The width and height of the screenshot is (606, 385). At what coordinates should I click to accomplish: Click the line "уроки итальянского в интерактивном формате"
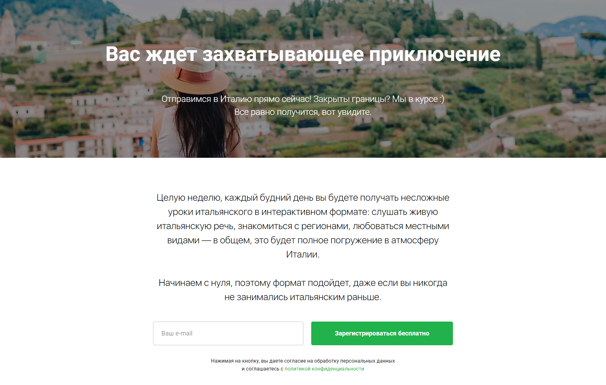[303, 212]
